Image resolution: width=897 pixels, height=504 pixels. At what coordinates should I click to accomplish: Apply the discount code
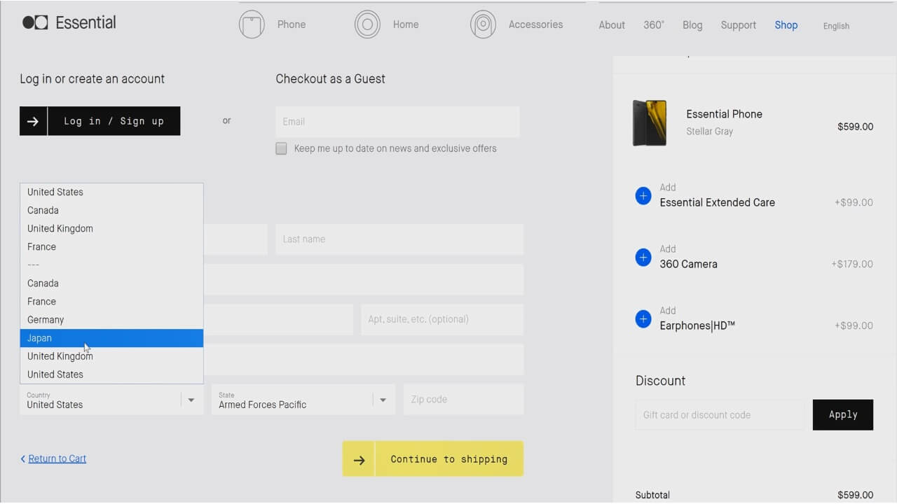tap(842, 414)
